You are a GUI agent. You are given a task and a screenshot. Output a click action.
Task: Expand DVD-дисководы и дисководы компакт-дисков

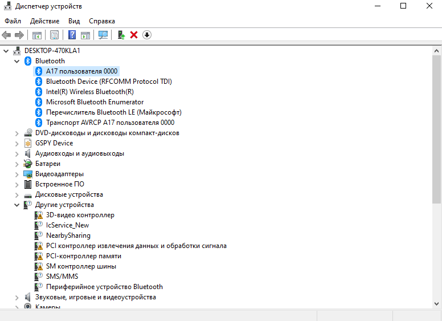[17, 133]
